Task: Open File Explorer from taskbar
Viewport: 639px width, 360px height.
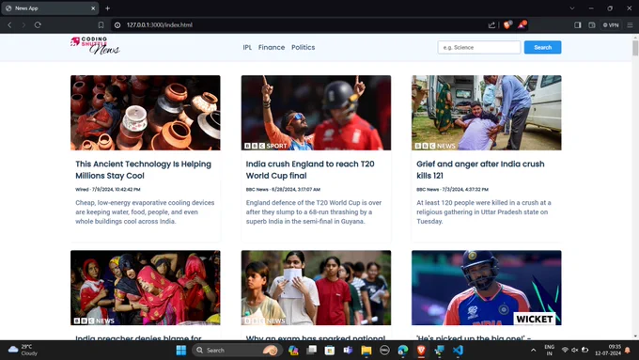Action: tap(366, 351)
